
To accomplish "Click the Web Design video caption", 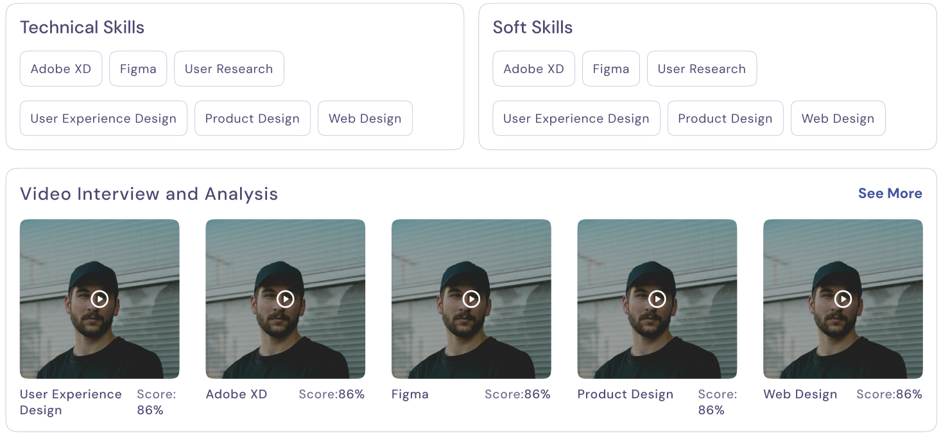I will click(x=800, y=394).
